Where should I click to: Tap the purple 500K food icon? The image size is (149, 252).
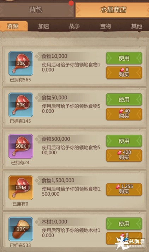tap(21, 146)
